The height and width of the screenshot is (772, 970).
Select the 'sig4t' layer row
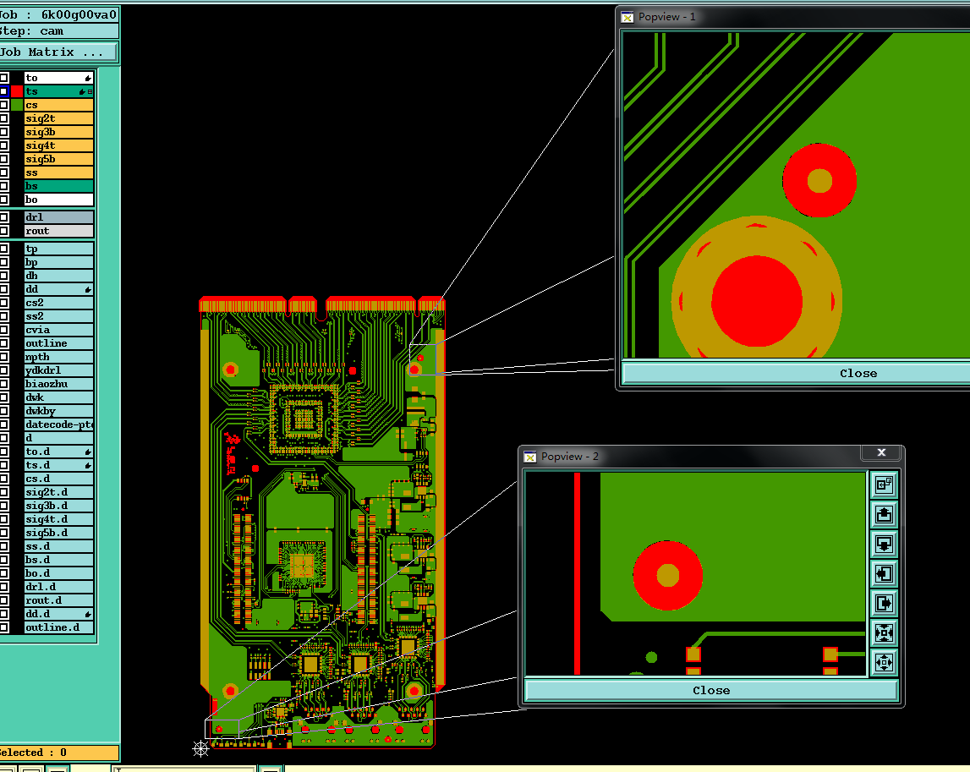tap(58, 145)
